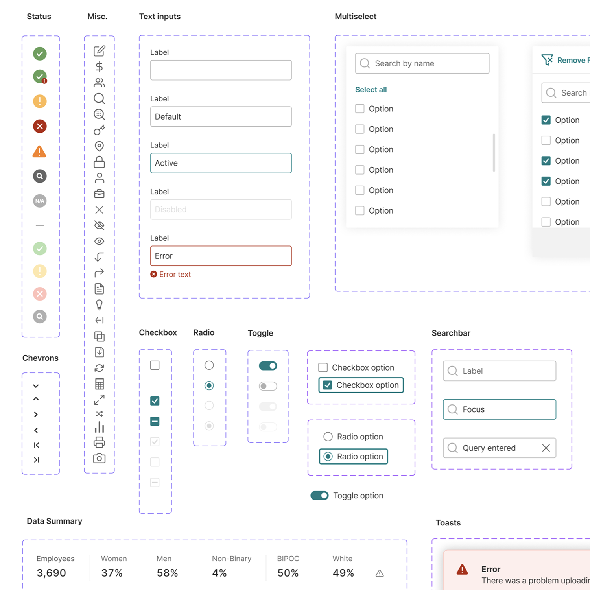This screenshot has width=590, height=590.
Task: Click the printer icon
Action: (x=99, y=442)
